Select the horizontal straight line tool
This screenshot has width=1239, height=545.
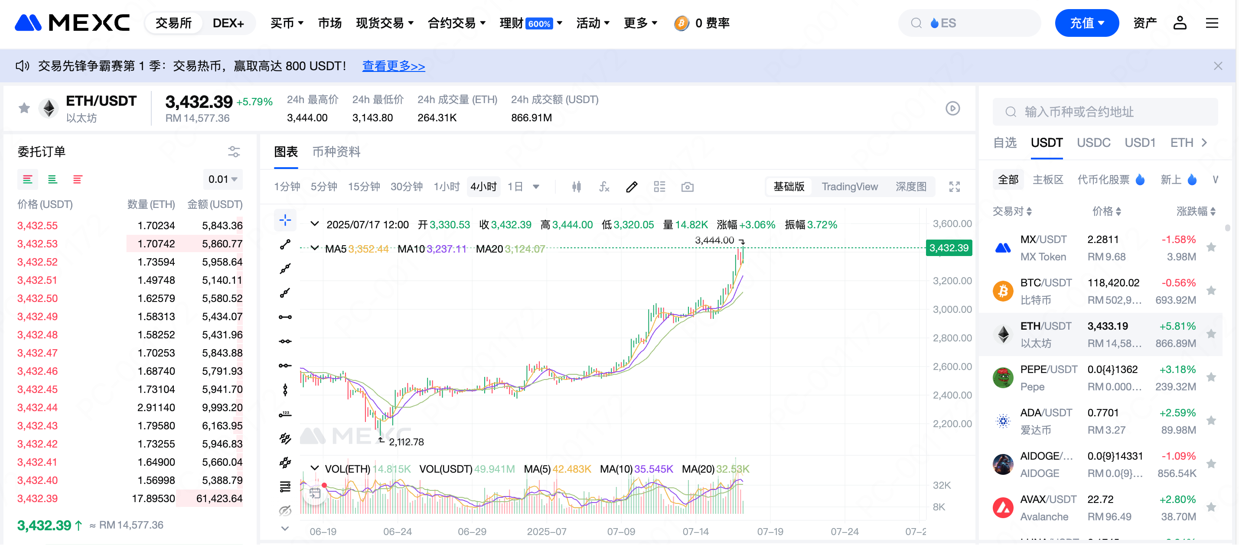pos(285,341)
